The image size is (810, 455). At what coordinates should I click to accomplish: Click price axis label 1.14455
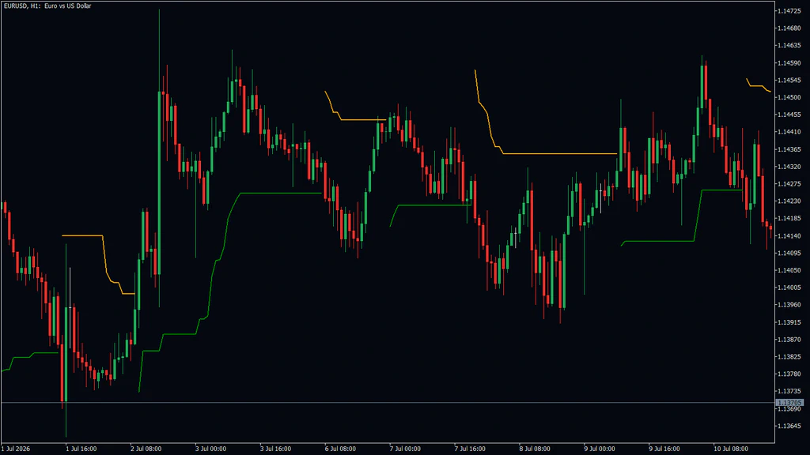click(x=789, y=115)
